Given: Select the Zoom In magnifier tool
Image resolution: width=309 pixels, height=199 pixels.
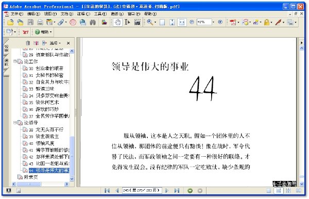Looking at the screenshot, I should tap(150, 22).
